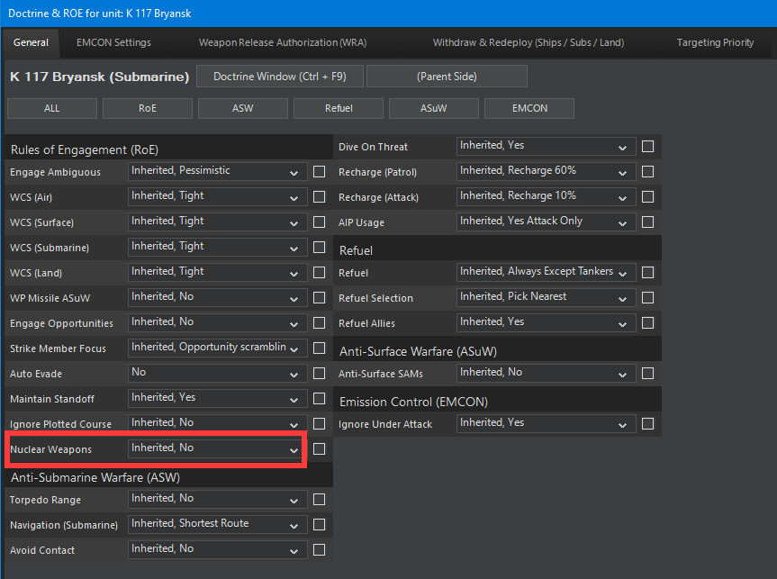This screenshot has width=777, height=579.
Task: Open Weapon Release Authorization (WRA) tab
Action: point(283,42)
